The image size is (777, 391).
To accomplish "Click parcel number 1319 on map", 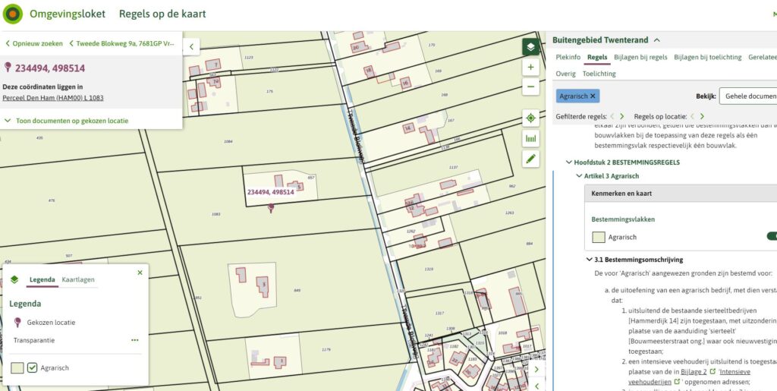I will [429, 269].
